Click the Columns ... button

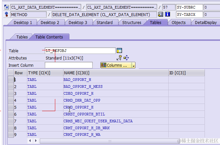(116, 65)
